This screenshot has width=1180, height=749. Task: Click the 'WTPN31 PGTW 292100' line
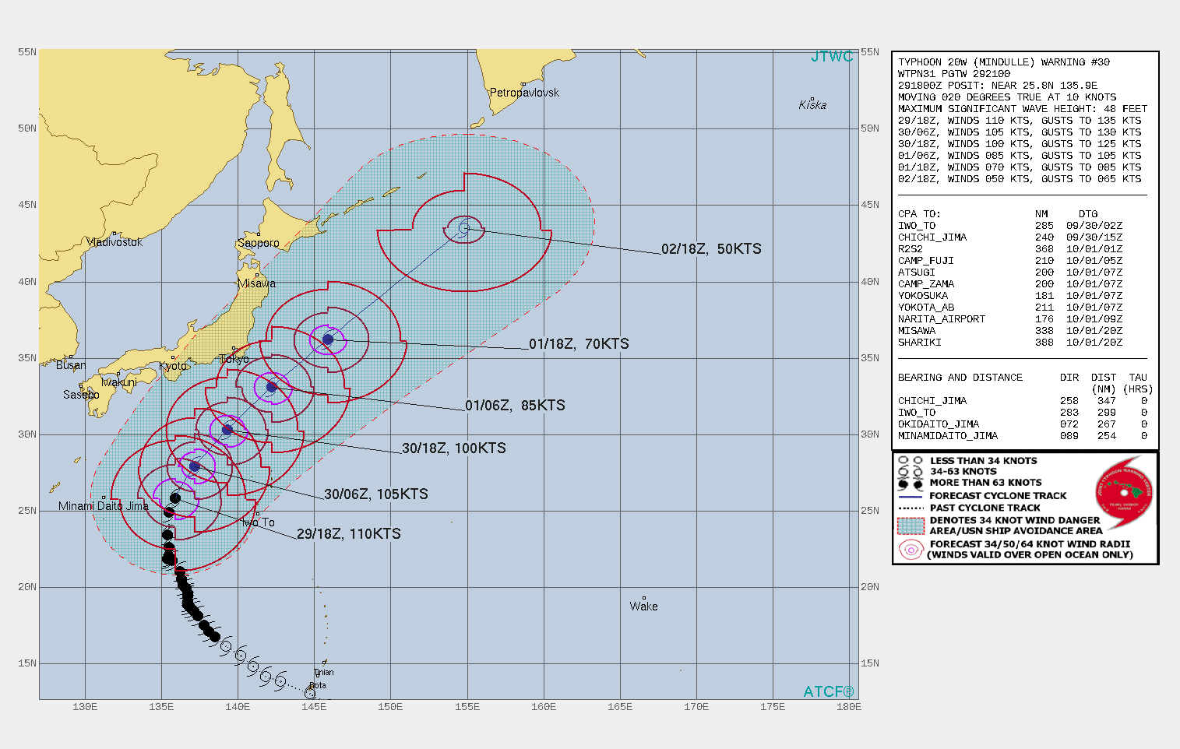(954, 74)
